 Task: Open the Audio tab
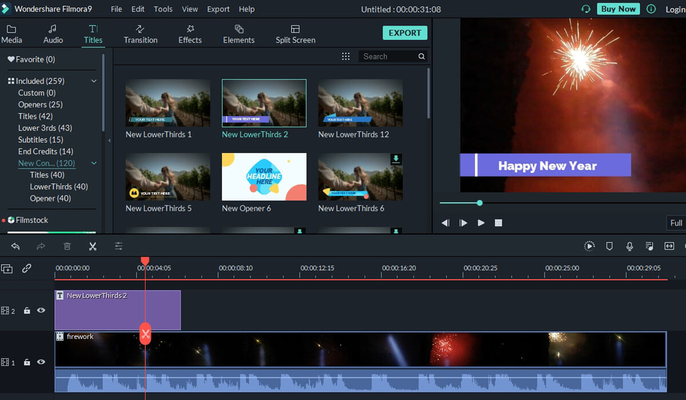point(53,34)
